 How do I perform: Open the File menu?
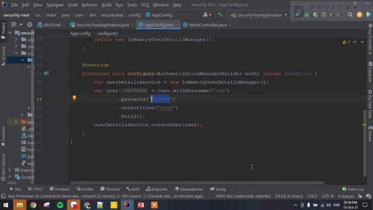pyautogui.click(x=14, y=5)
